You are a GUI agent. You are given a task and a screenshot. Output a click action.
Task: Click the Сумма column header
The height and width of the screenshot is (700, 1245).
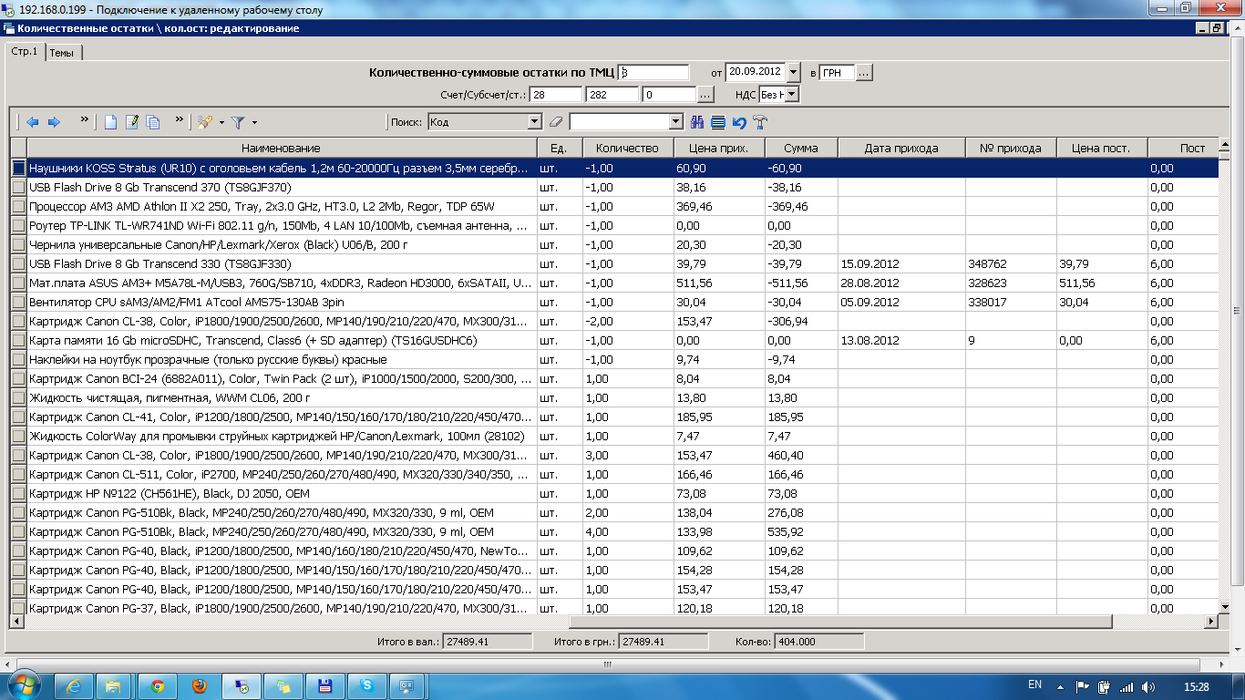[x=801, y=148]
